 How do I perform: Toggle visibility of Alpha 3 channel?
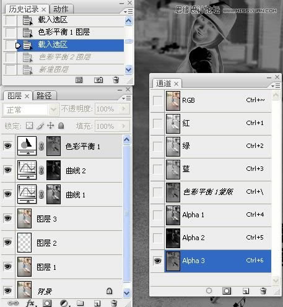(x=157, y=261)
